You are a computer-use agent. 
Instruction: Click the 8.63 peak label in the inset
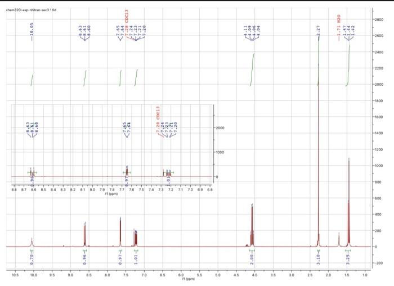click(x=28, y=128)
